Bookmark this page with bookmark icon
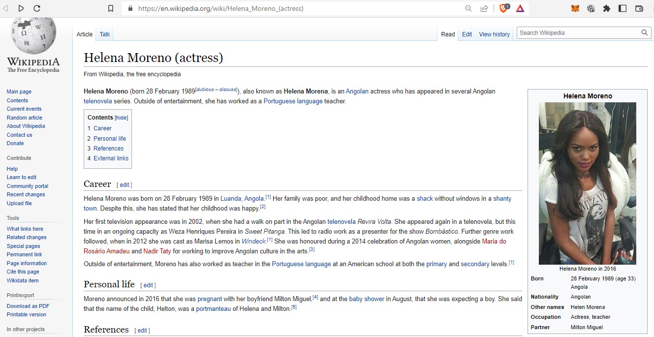 point(111,8)
